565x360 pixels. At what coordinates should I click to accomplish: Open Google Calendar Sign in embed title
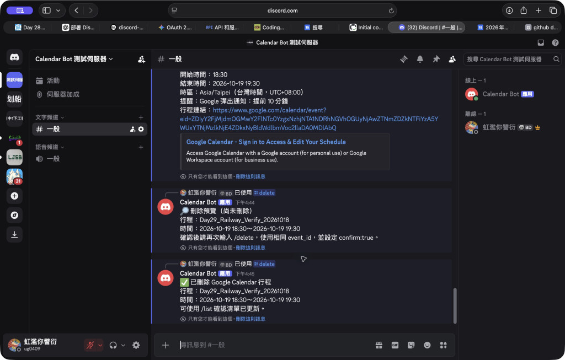point(266,142)
